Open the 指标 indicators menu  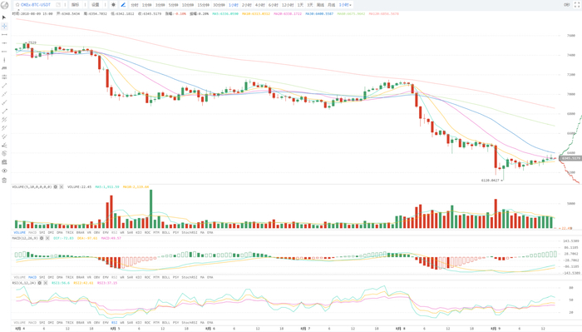(76, 5)
